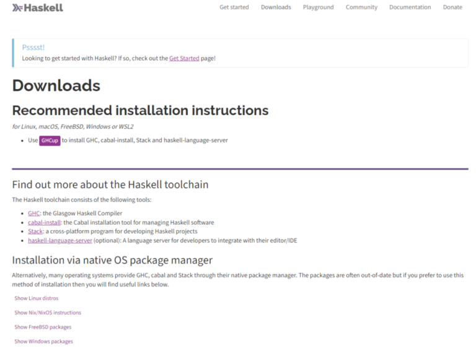Screen dimensions: 476x354
Task: Click the Donate nav link
Action: (452, 7)
